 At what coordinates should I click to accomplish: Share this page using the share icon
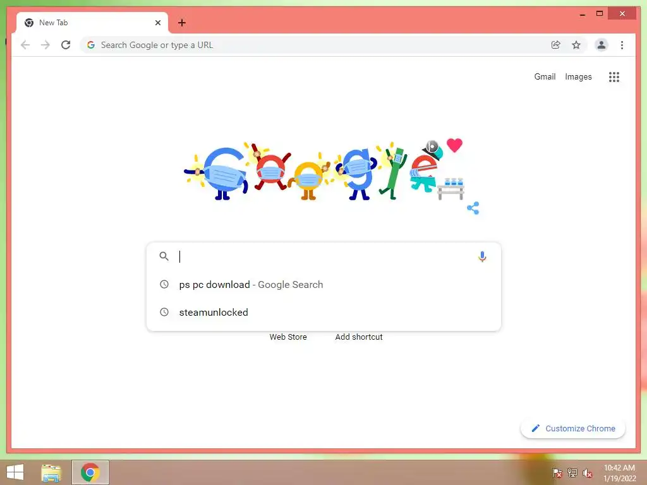(556, 45)
